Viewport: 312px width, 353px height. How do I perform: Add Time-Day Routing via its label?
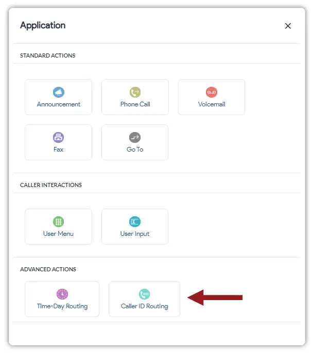click(x=62, y=306)
